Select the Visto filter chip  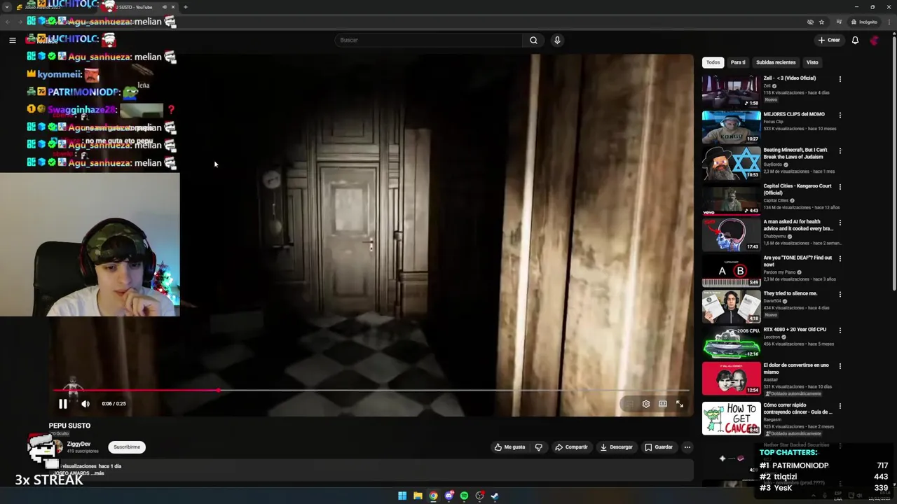812,62
